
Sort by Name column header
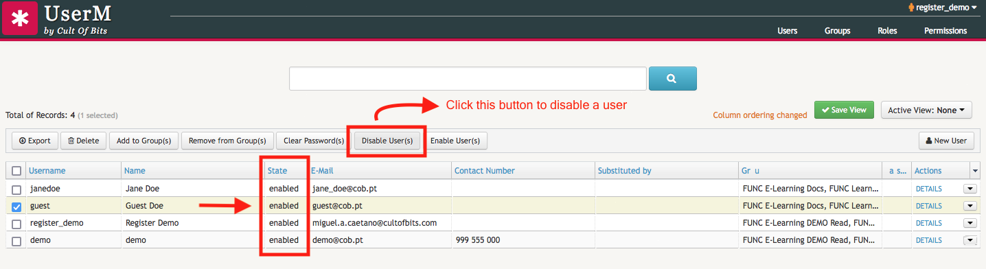tap(135, 171)
